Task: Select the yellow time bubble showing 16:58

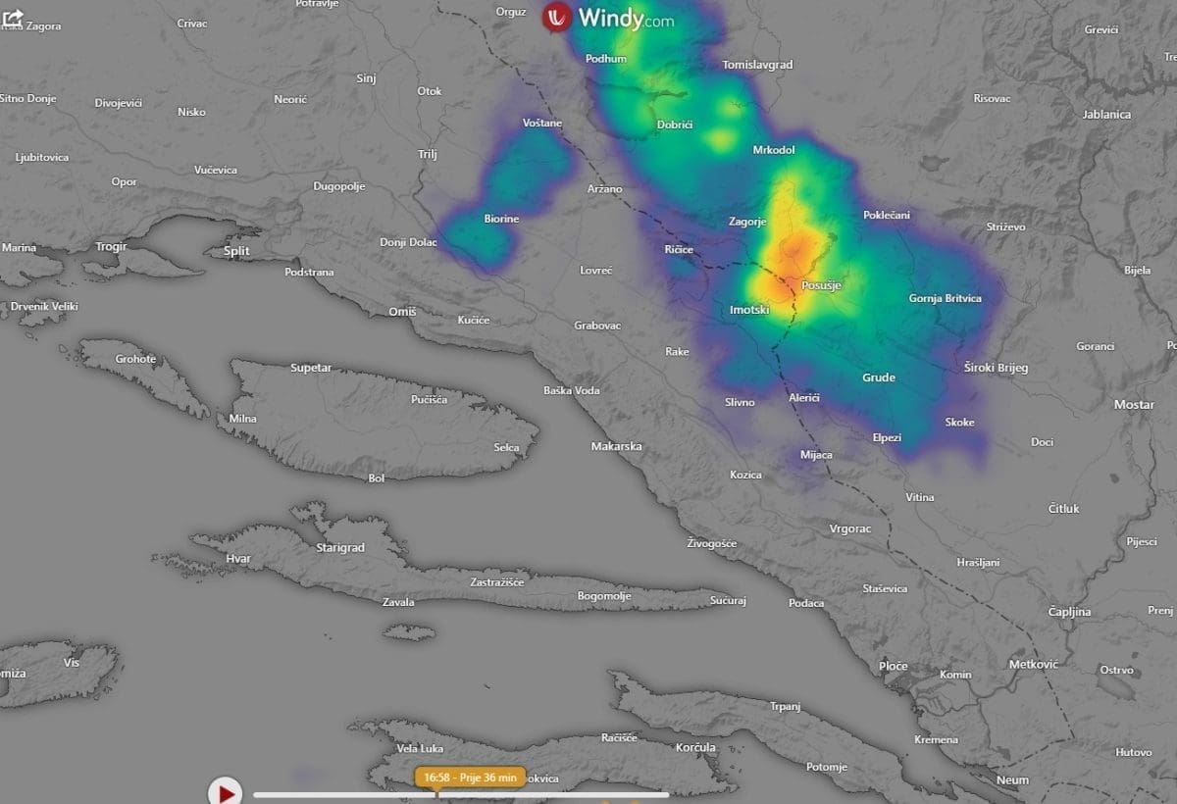Action: (471, 777)
